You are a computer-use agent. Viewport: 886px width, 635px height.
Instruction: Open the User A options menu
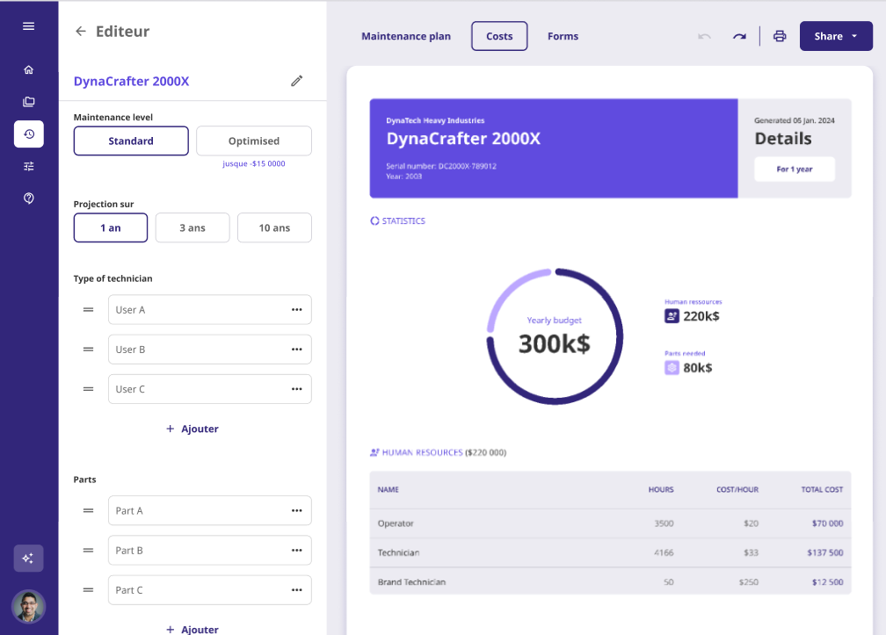click(x=296, y=310)
